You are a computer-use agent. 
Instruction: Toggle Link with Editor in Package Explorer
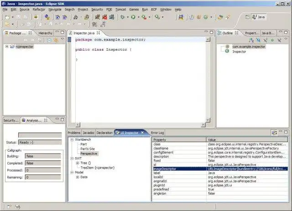pos(56,40)
